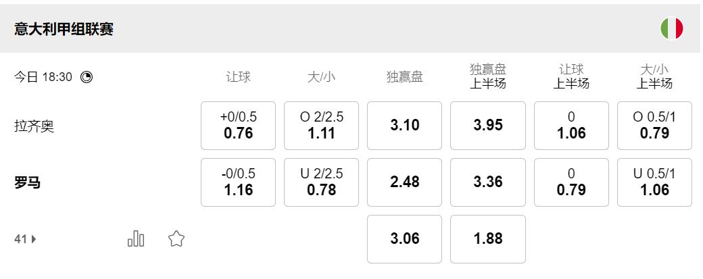This screenshot has height=279, width=703.
Task: Pick 拉齐奥 moneyline odds 3.10
Action: click(404, 126)
